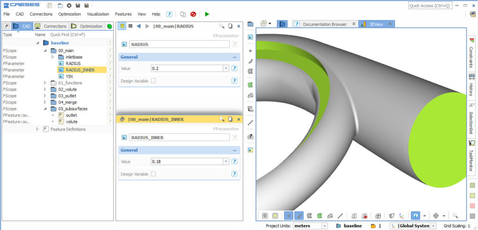Click the green surface icon in vertical toolbar
Viewport: 478px width, 230px height.
point(250,85)
